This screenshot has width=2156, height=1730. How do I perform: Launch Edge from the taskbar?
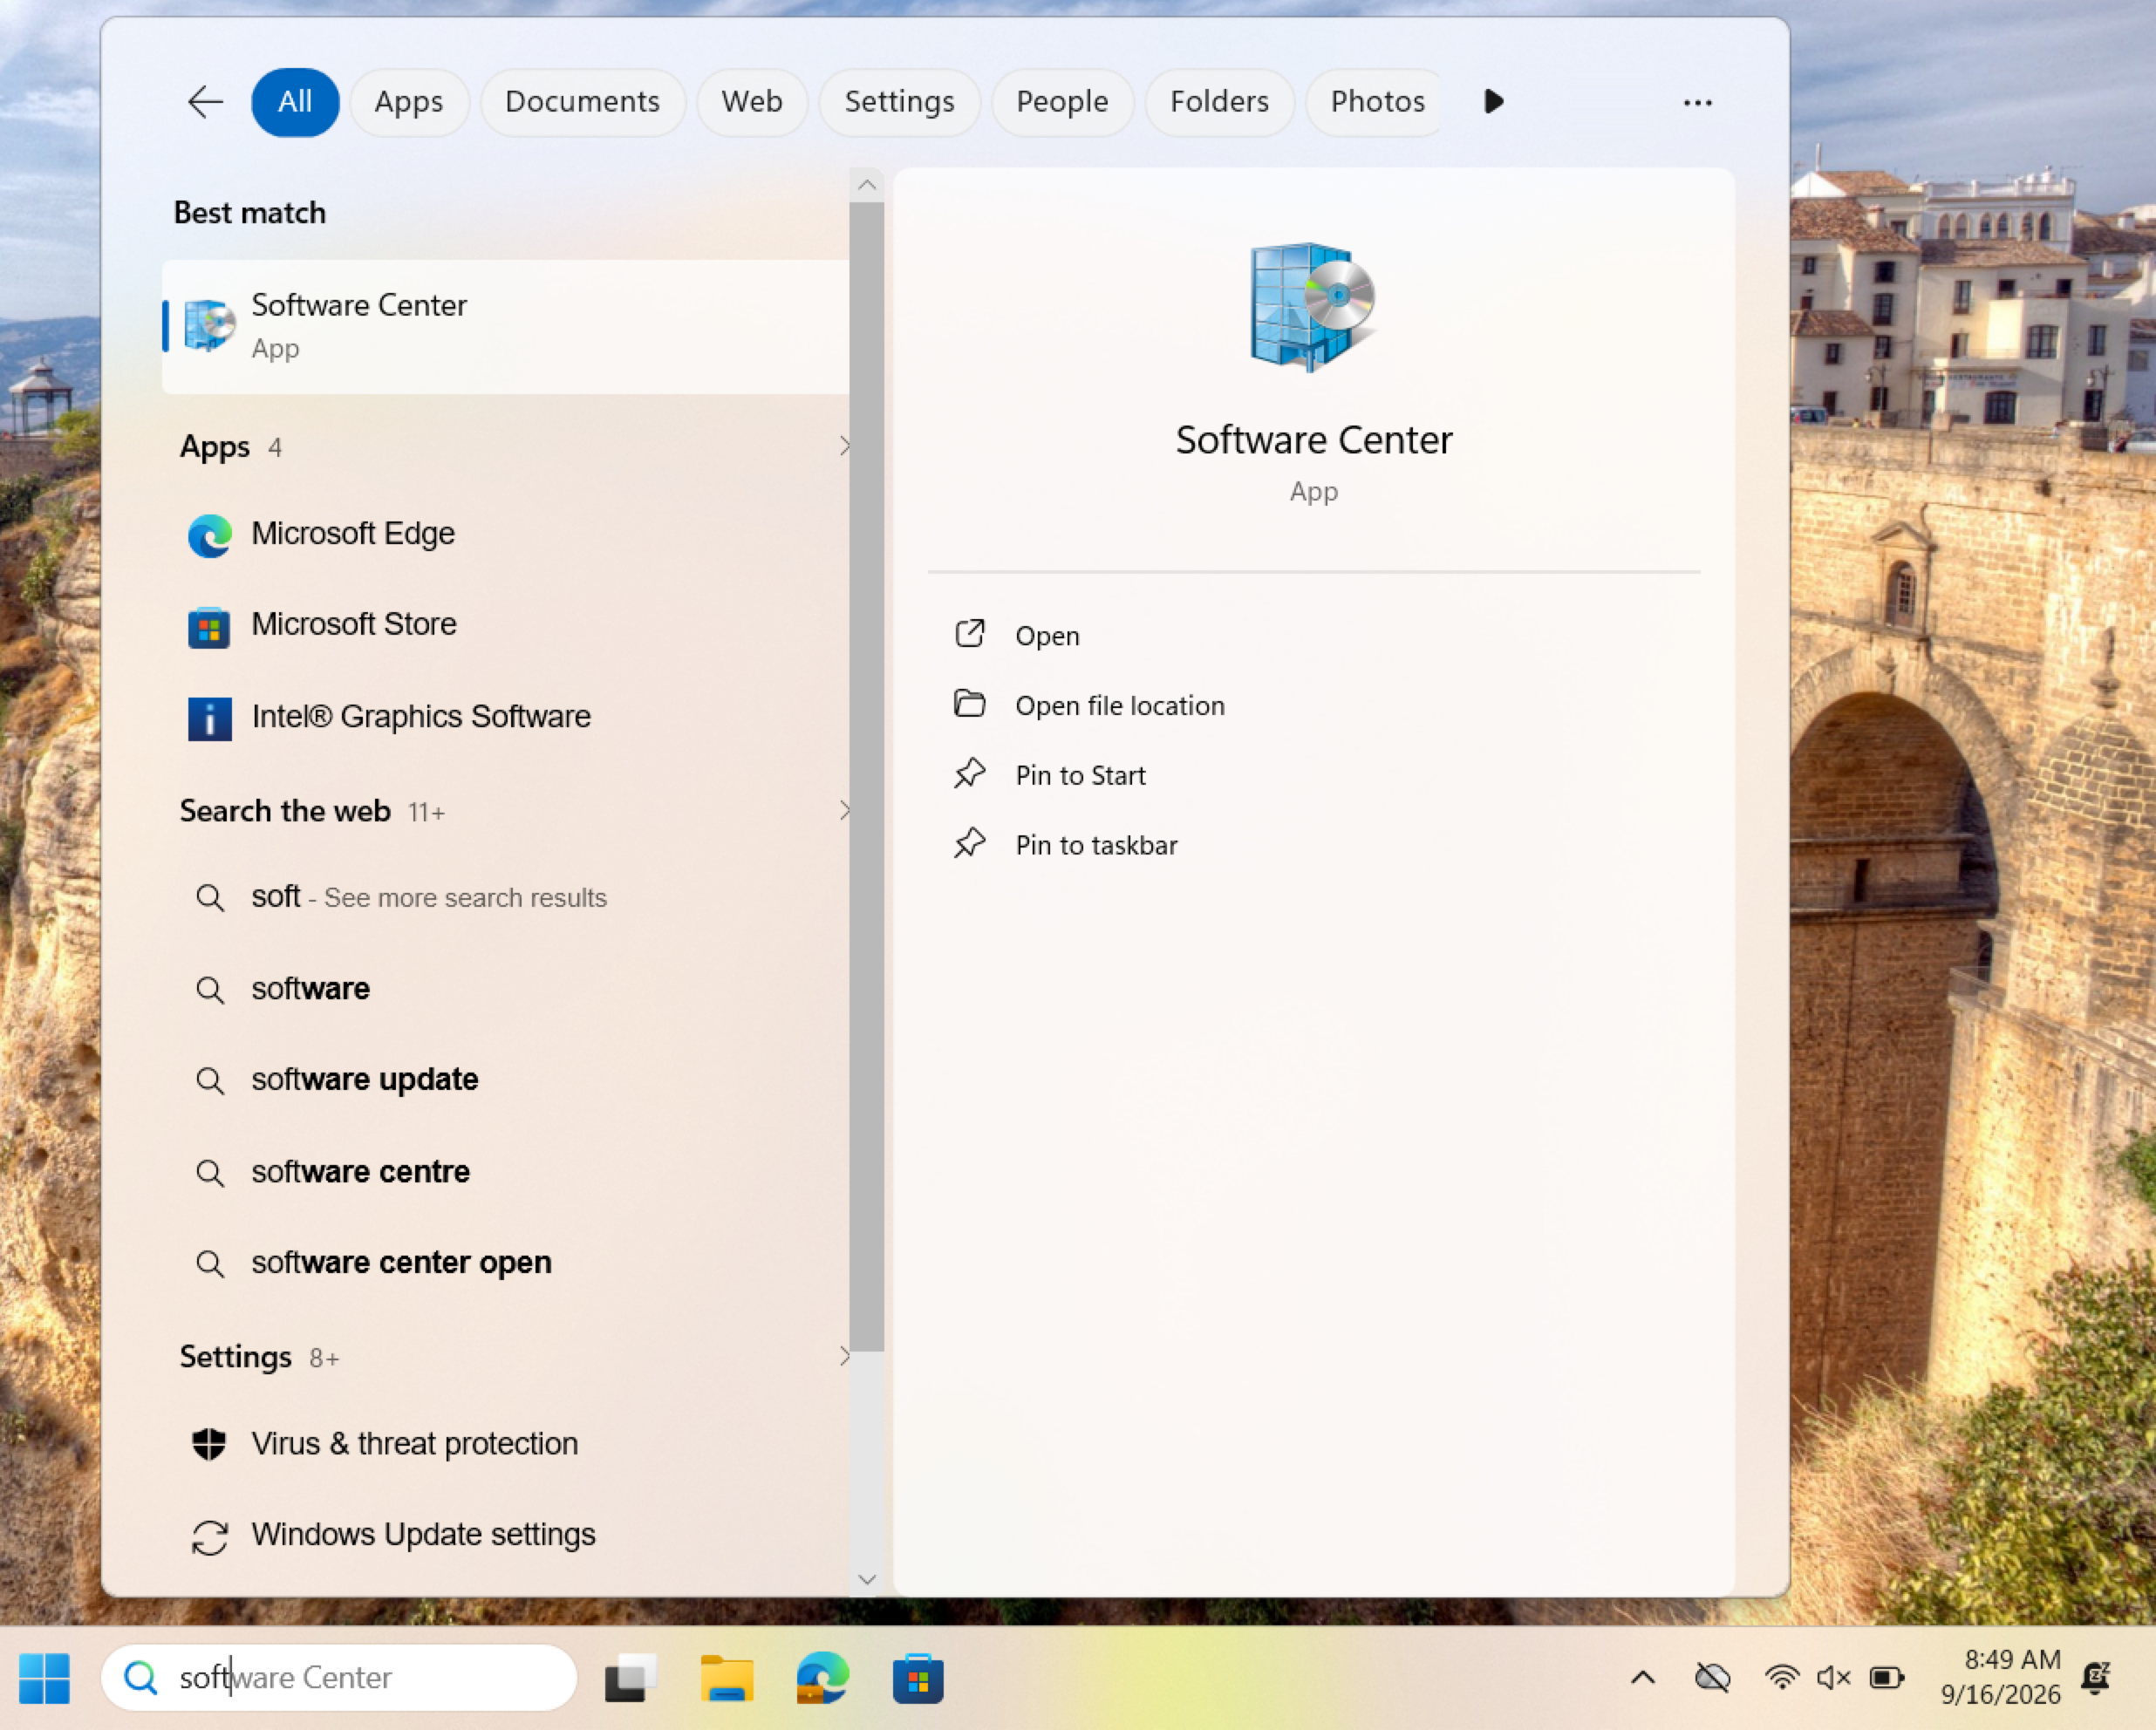[823, 1678]
